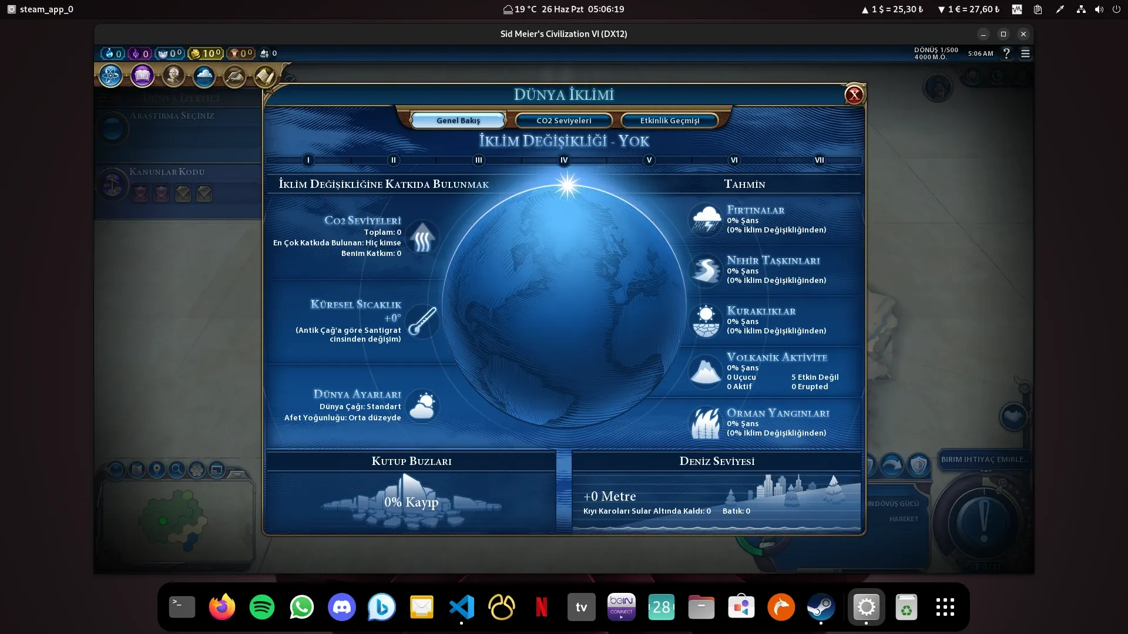Close the Dünya İklimi window

point(854,95)
